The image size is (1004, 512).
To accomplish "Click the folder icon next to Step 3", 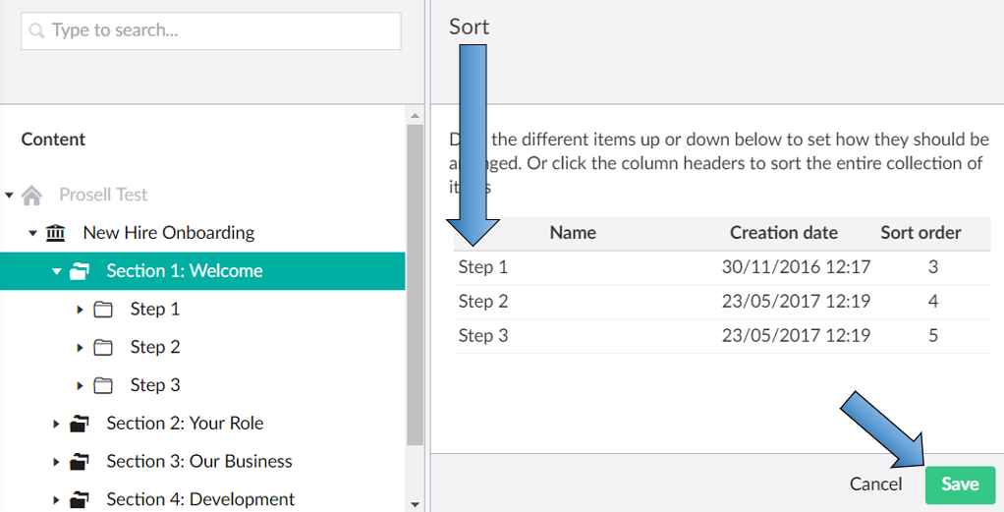I will pyautogui.click(x=103, y=385).
